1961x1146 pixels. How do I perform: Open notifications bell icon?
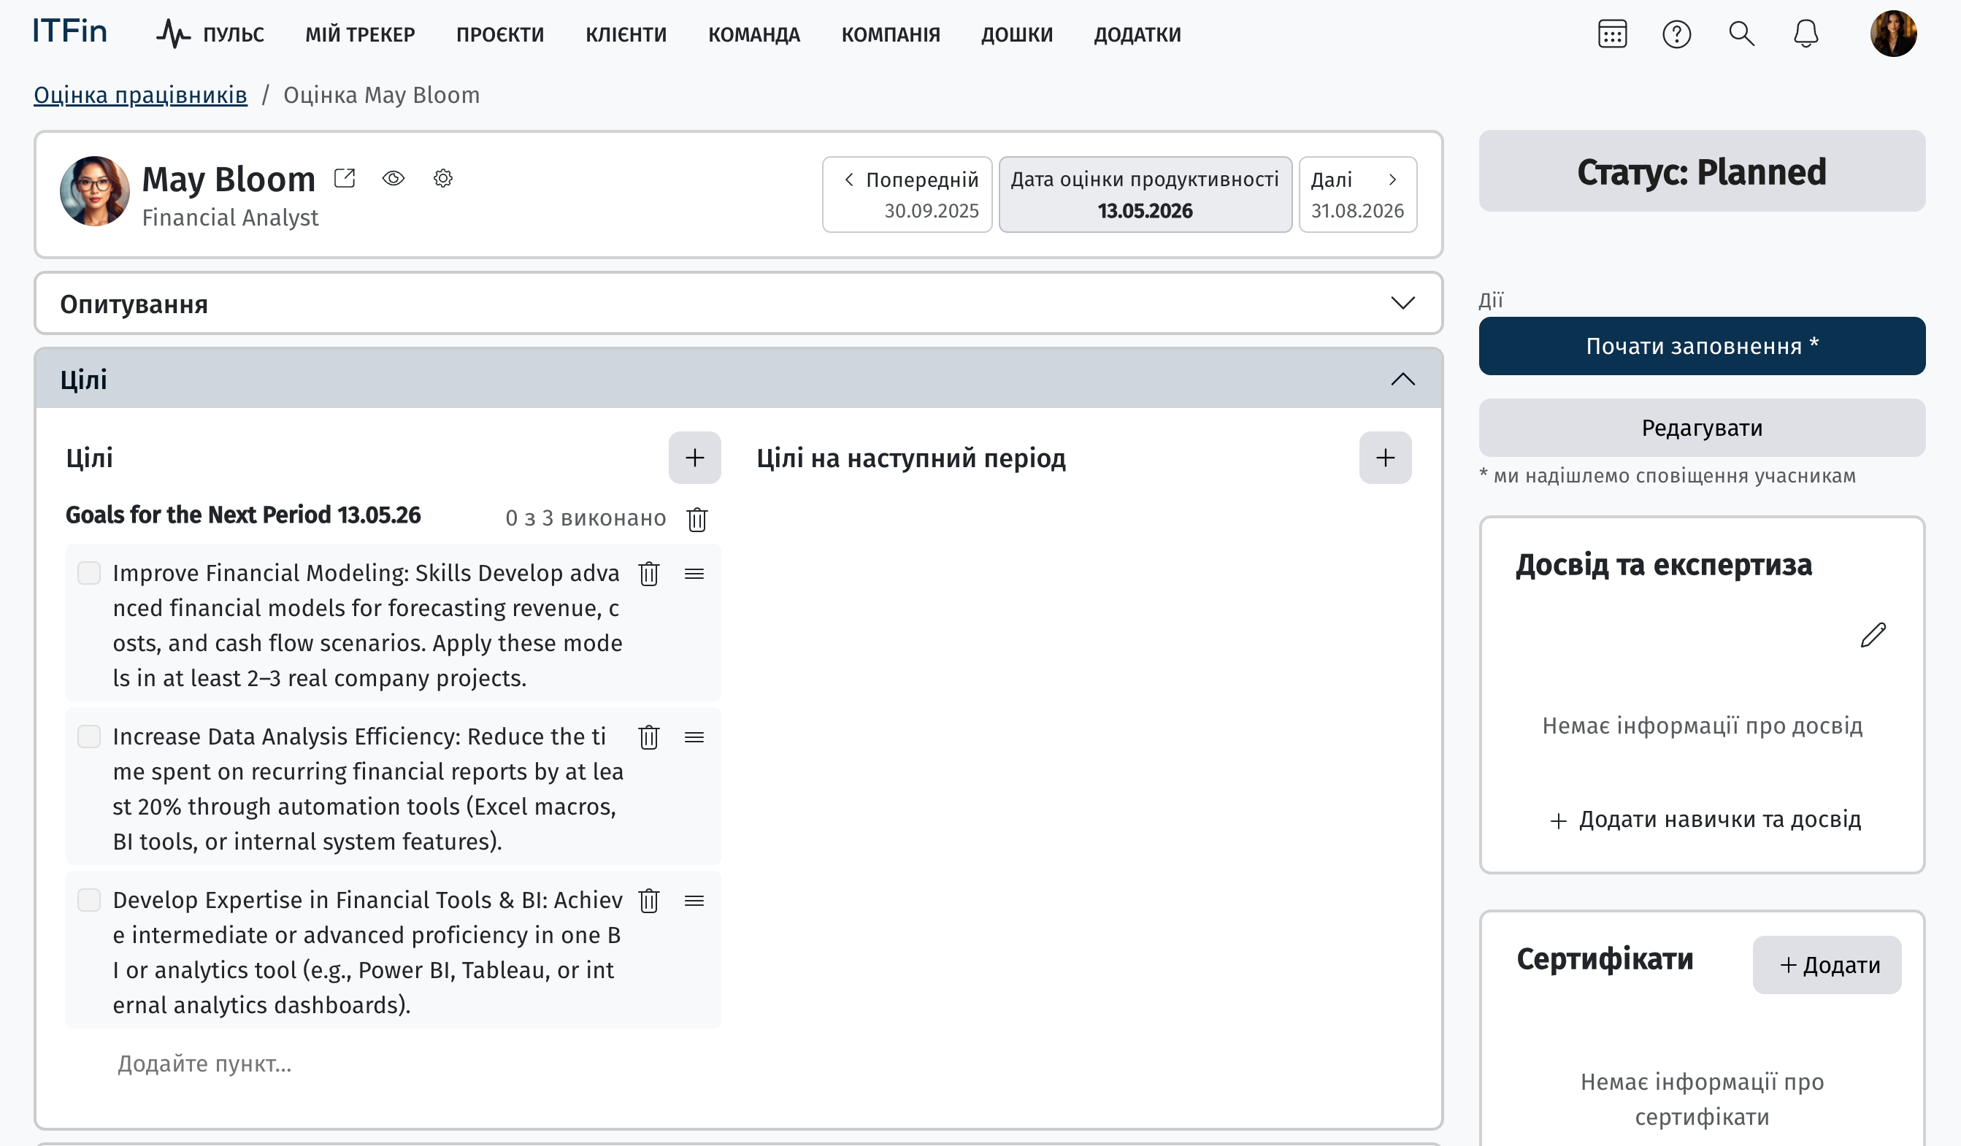coord(1805,34)
